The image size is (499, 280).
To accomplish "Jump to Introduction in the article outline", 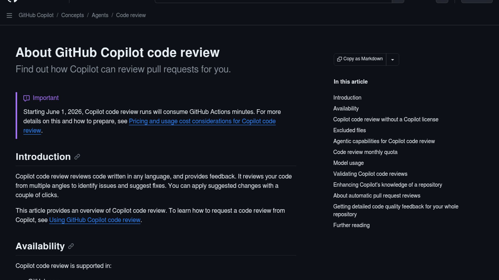I will click(x=347, y=98).
